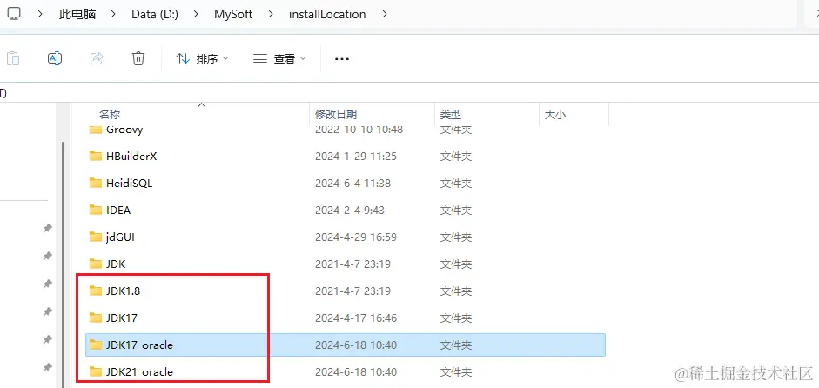This screenshot has width=819, height=388.
Task: Click 文件夹 type cell in JDK21_oracle row
Action: click(456, 371)
